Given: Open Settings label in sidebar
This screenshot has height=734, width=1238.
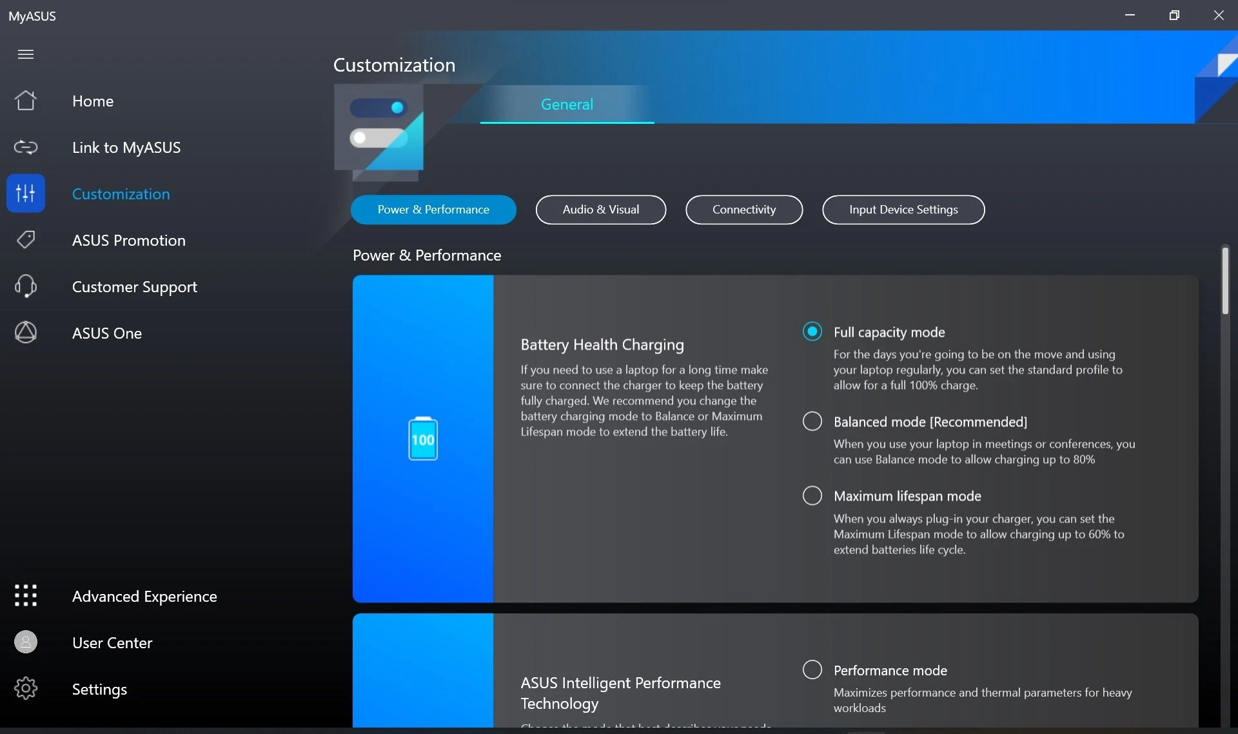Looking at the screenshot, I should click(x=99, y=689).
